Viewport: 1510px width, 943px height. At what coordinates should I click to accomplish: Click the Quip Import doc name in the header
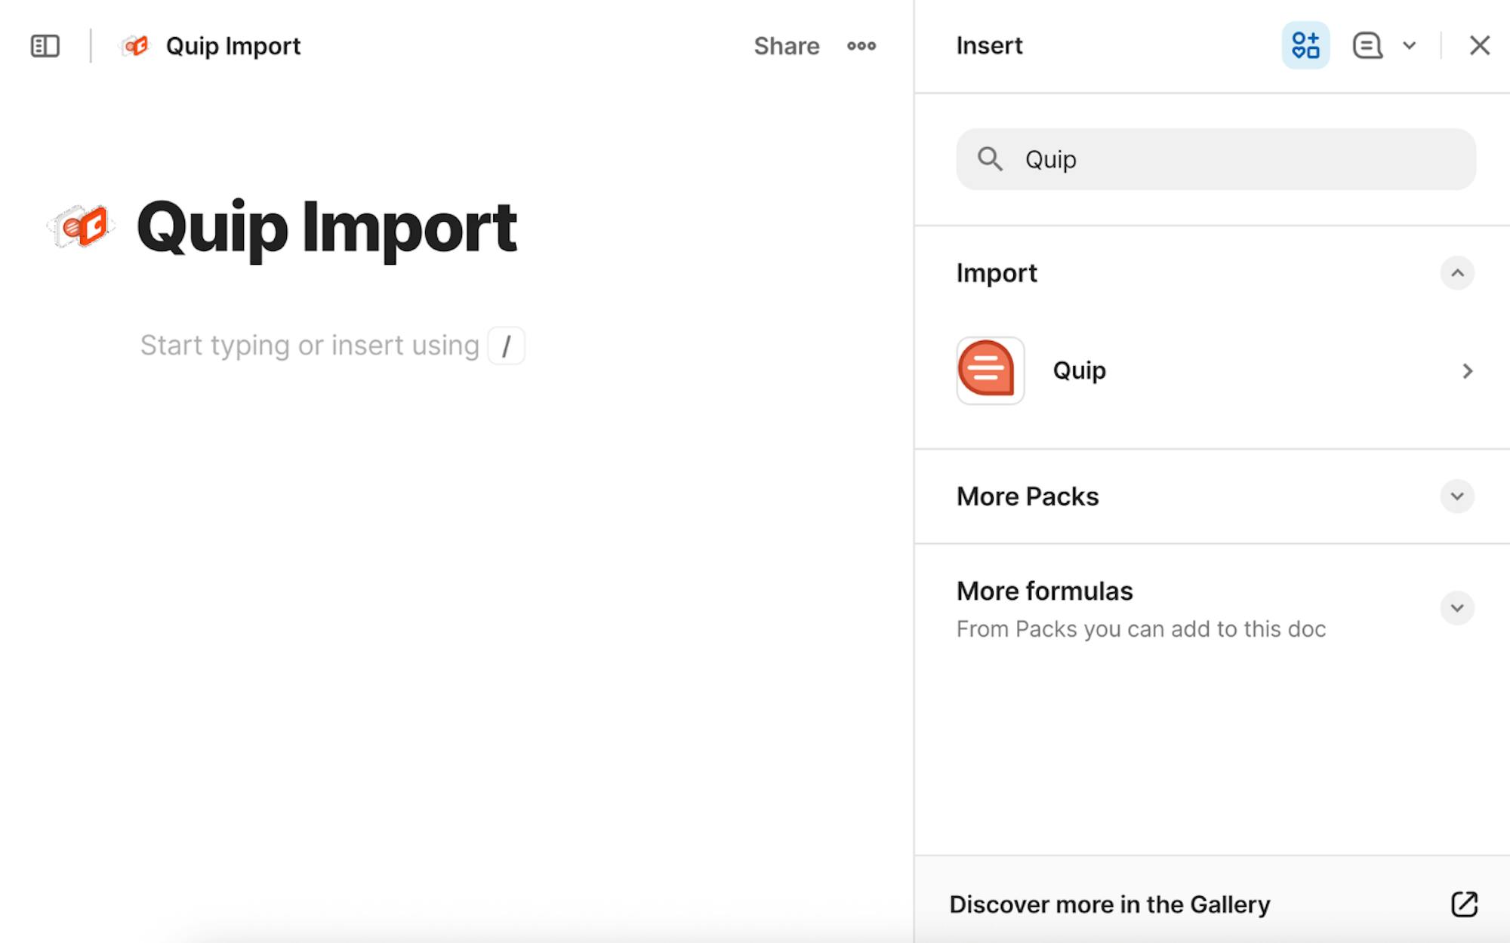coord(233,46)
